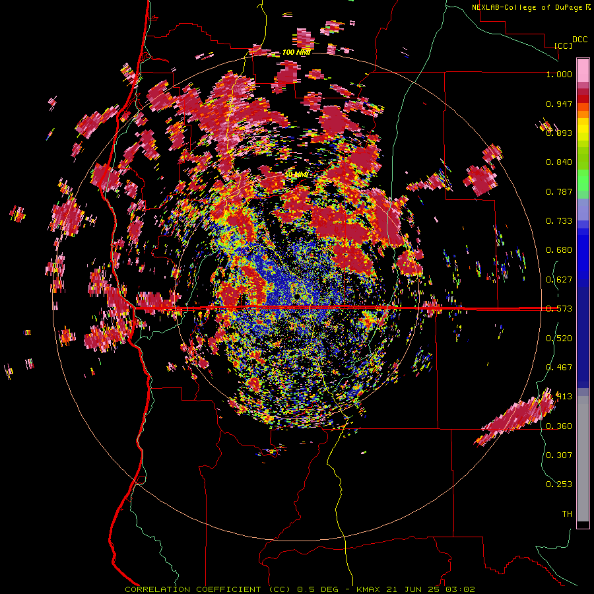Click the 03:02 timestamp
This screenshot has height=594, width=594.
[x=460, y=589]
